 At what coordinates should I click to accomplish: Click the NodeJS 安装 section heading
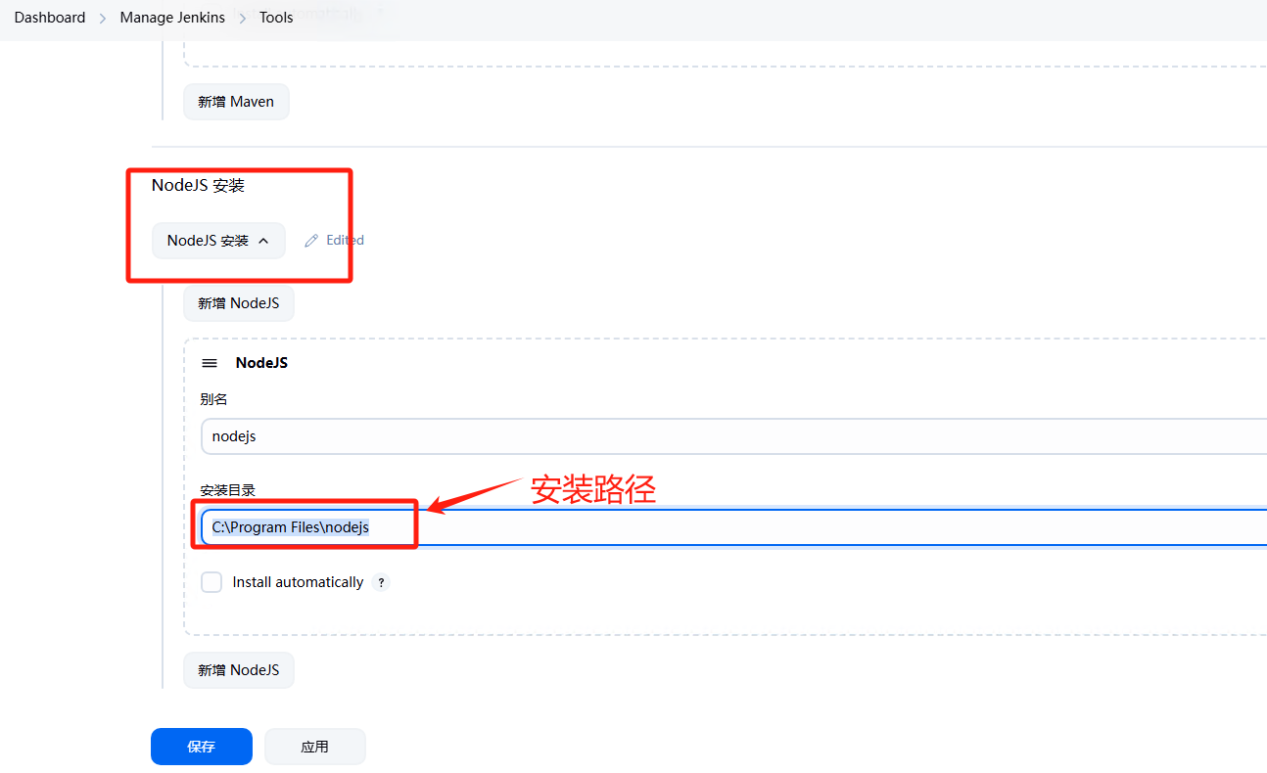tap(198, 186)
